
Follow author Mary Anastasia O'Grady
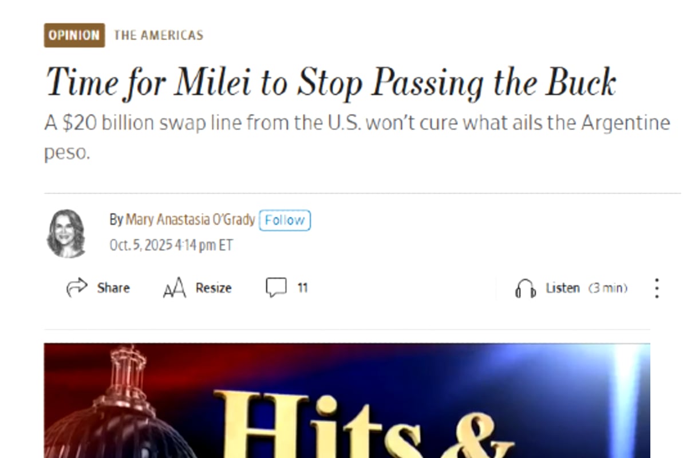[285, 220]
